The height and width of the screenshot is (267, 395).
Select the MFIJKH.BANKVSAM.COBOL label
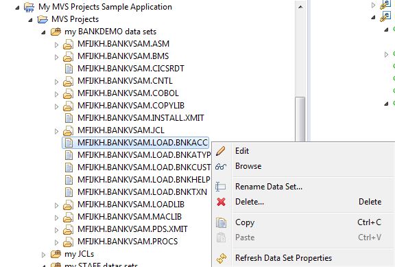128,93
